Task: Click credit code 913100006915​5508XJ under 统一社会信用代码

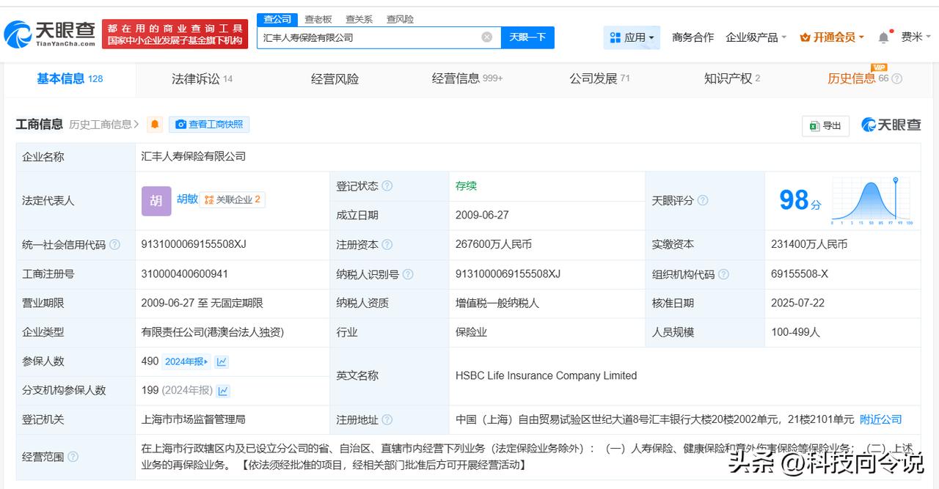Action: [x=194, y=245]
